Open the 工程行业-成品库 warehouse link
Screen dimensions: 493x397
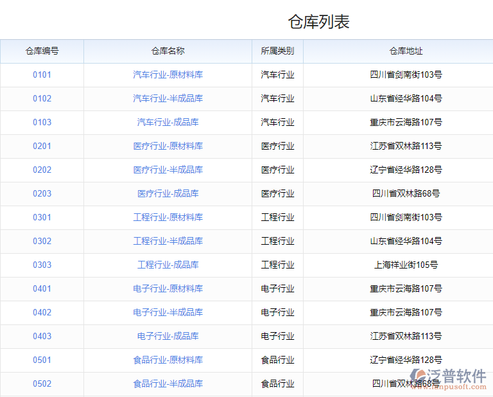(x=168, y=265)
